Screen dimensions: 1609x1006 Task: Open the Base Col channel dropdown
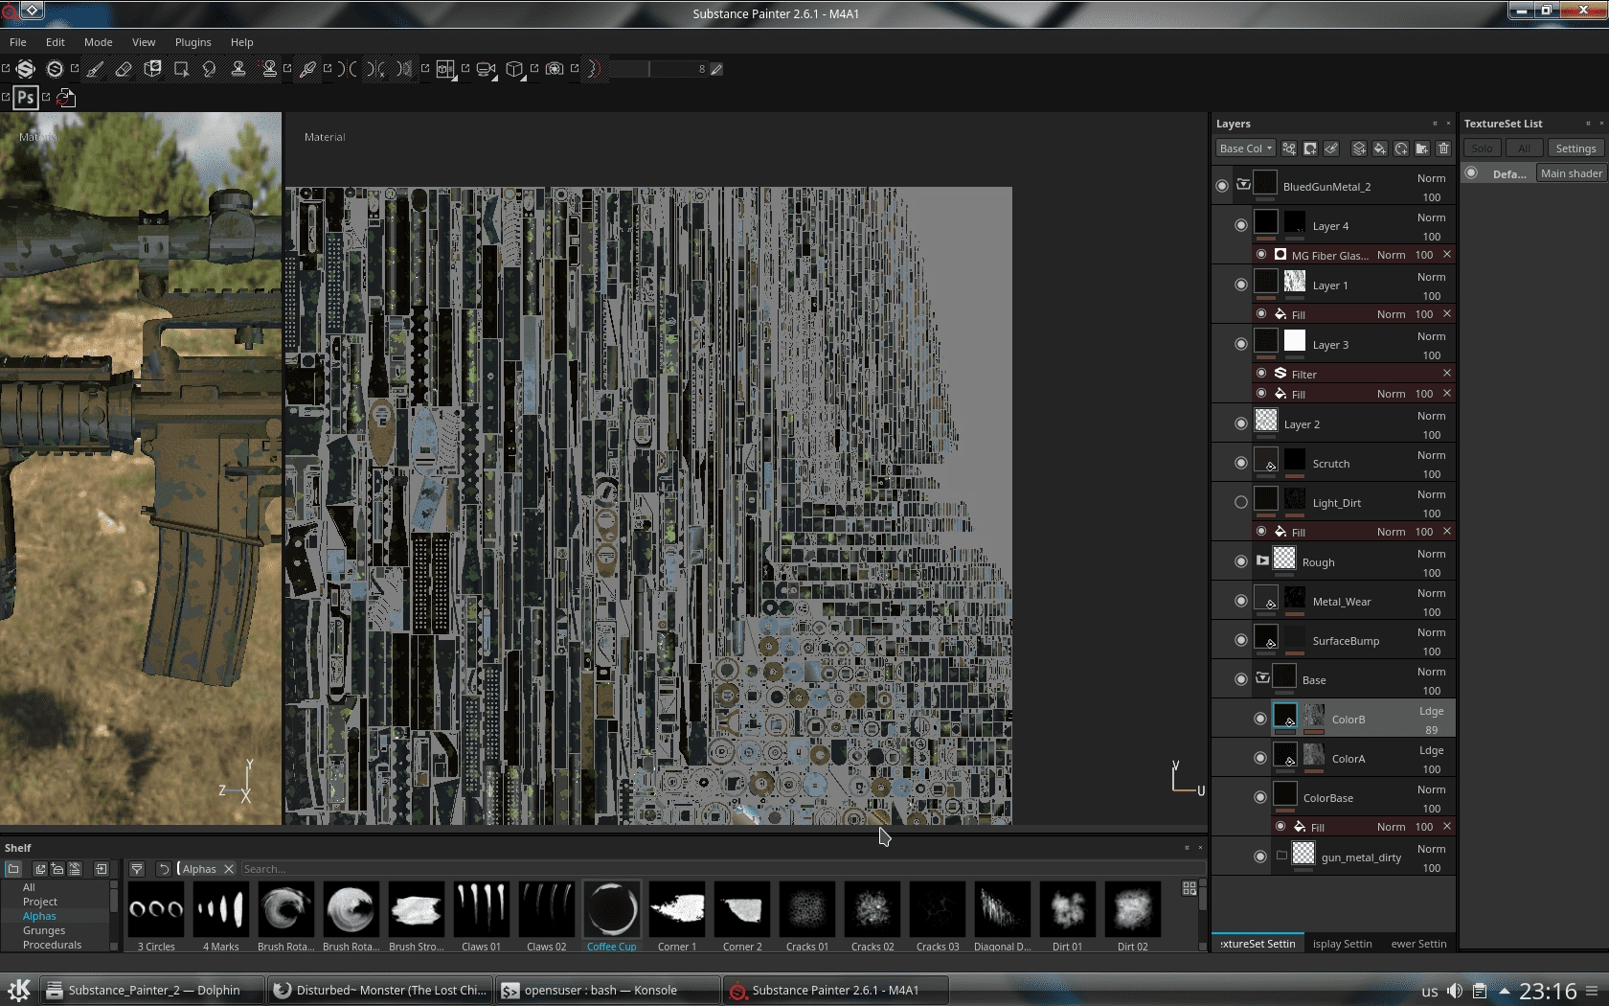[1246, 149]
